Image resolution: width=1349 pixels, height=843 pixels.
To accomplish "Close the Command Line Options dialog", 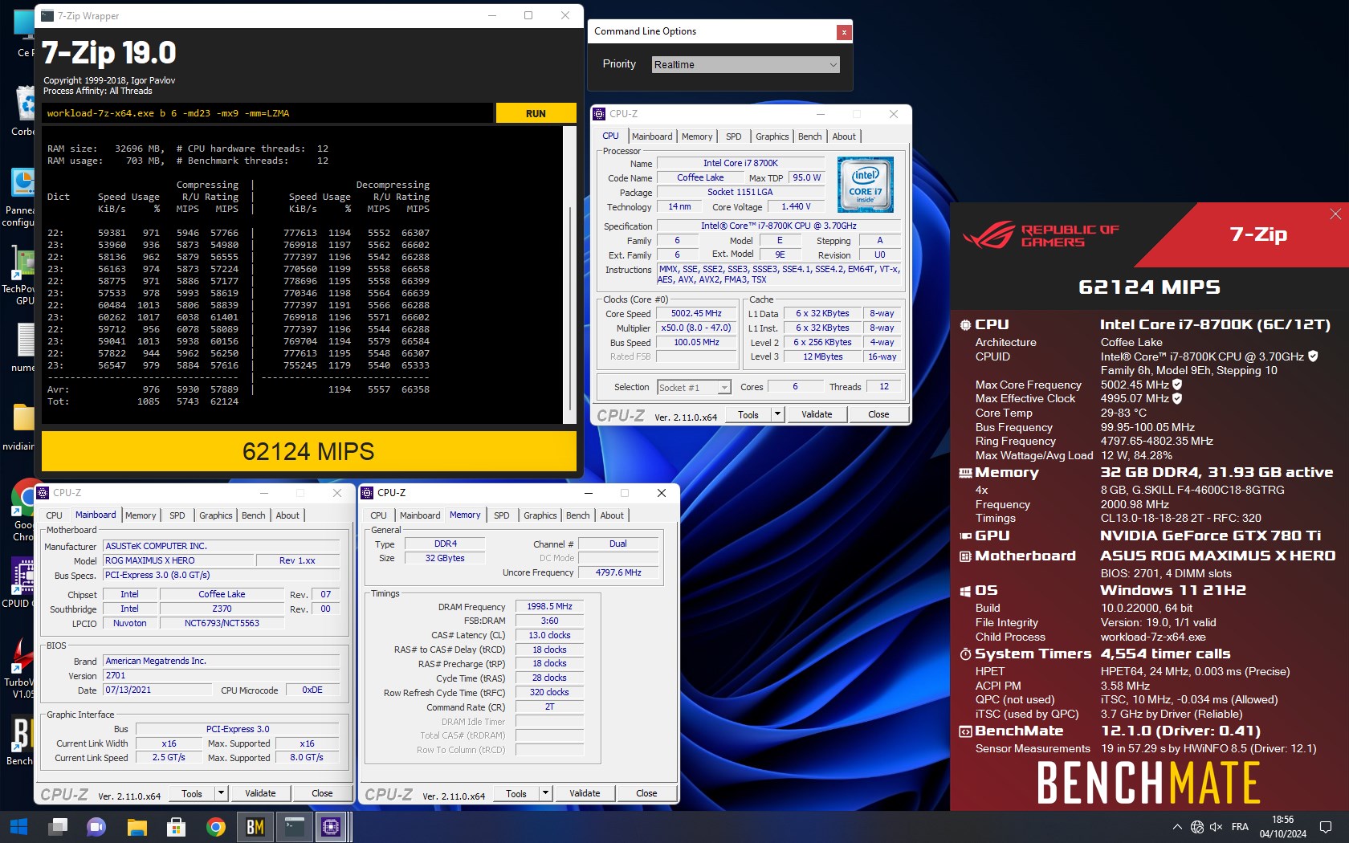I will click(843, 32).
